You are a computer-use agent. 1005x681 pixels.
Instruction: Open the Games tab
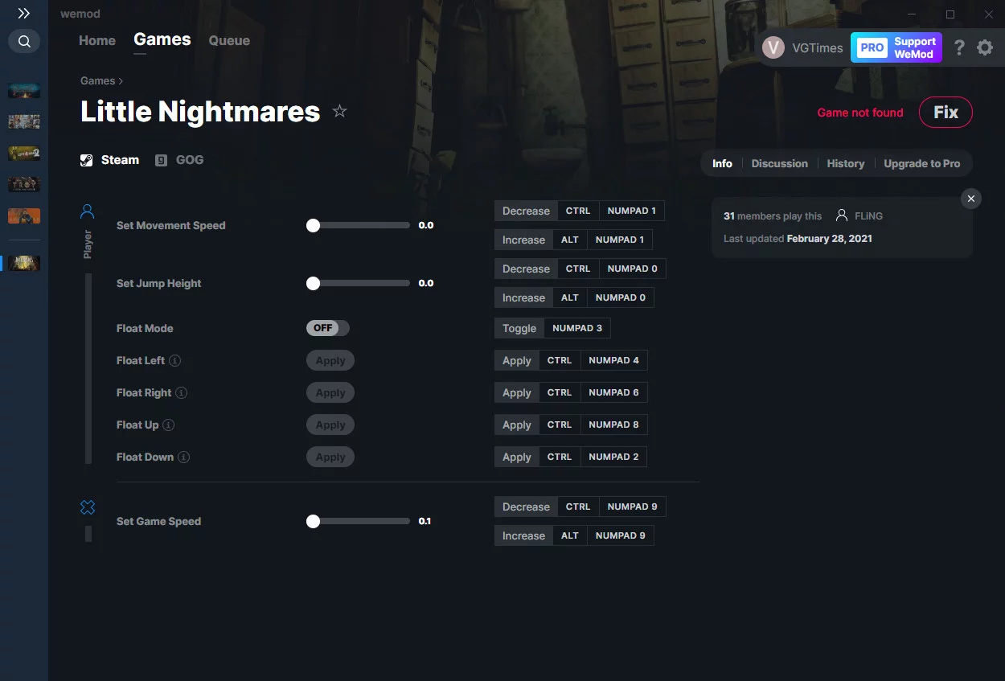[162, 39]
